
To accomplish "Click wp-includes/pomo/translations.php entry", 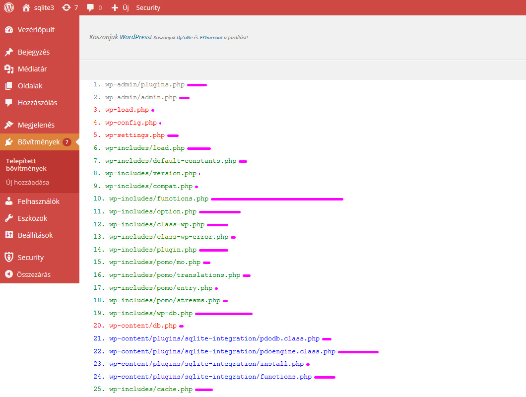I will tap(175, 275).
